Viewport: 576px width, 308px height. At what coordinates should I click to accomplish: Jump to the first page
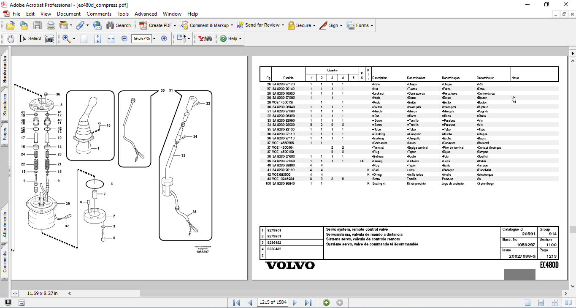pos(237,303)
